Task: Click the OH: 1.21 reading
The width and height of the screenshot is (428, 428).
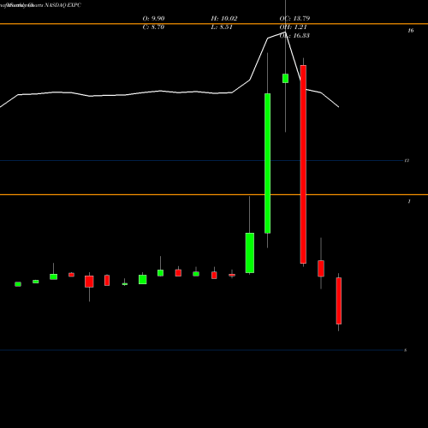Action: 293,27
